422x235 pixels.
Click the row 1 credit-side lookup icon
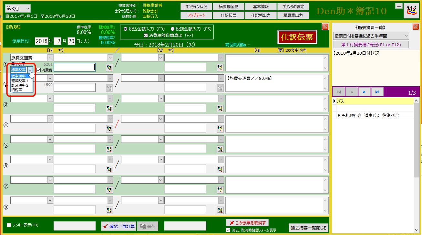[220, 67]
